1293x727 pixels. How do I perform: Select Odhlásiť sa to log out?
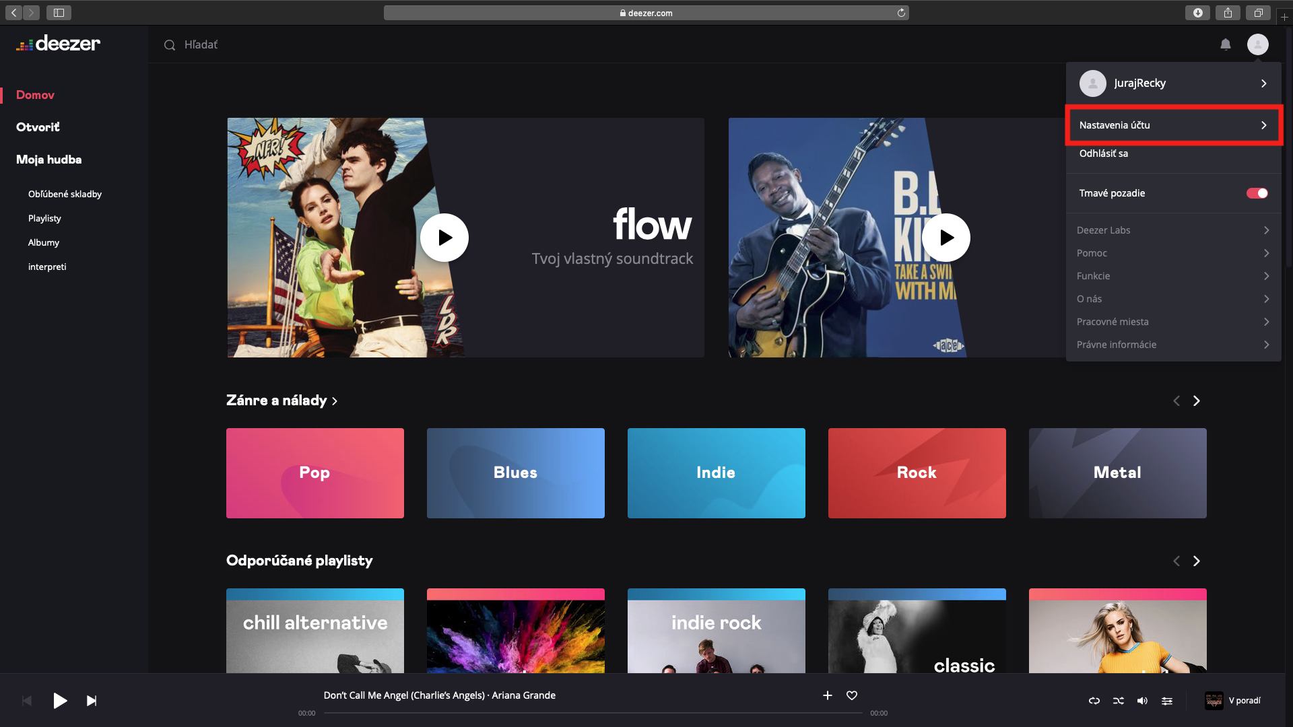click(x=1104, y=153)
